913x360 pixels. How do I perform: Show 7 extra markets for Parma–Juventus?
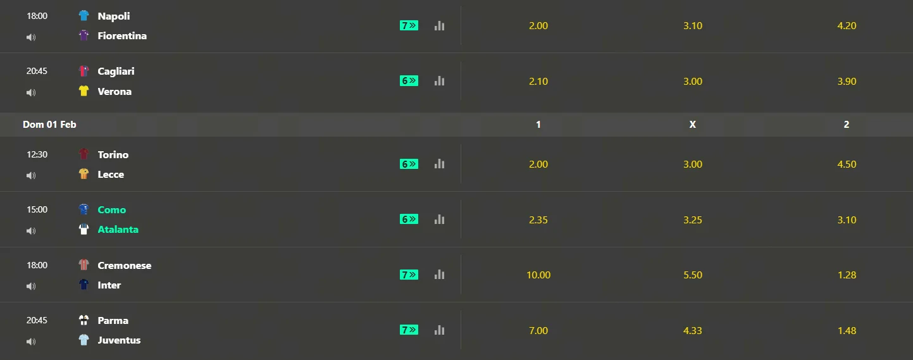pos(409,330)
